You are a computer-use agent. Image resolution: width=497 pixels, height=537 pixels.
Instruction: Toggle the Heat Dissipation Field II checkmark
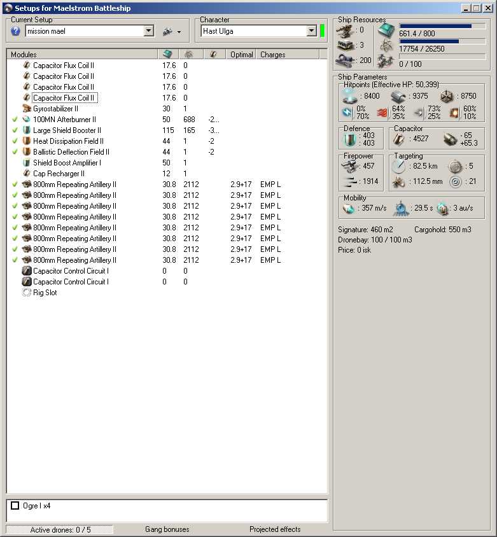pyautogui.click(x=15, y=141)
